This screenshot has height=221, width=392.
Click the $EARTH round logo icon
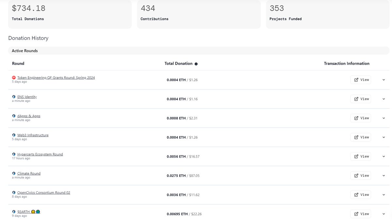pyautogui.click(x=14, y=212)
